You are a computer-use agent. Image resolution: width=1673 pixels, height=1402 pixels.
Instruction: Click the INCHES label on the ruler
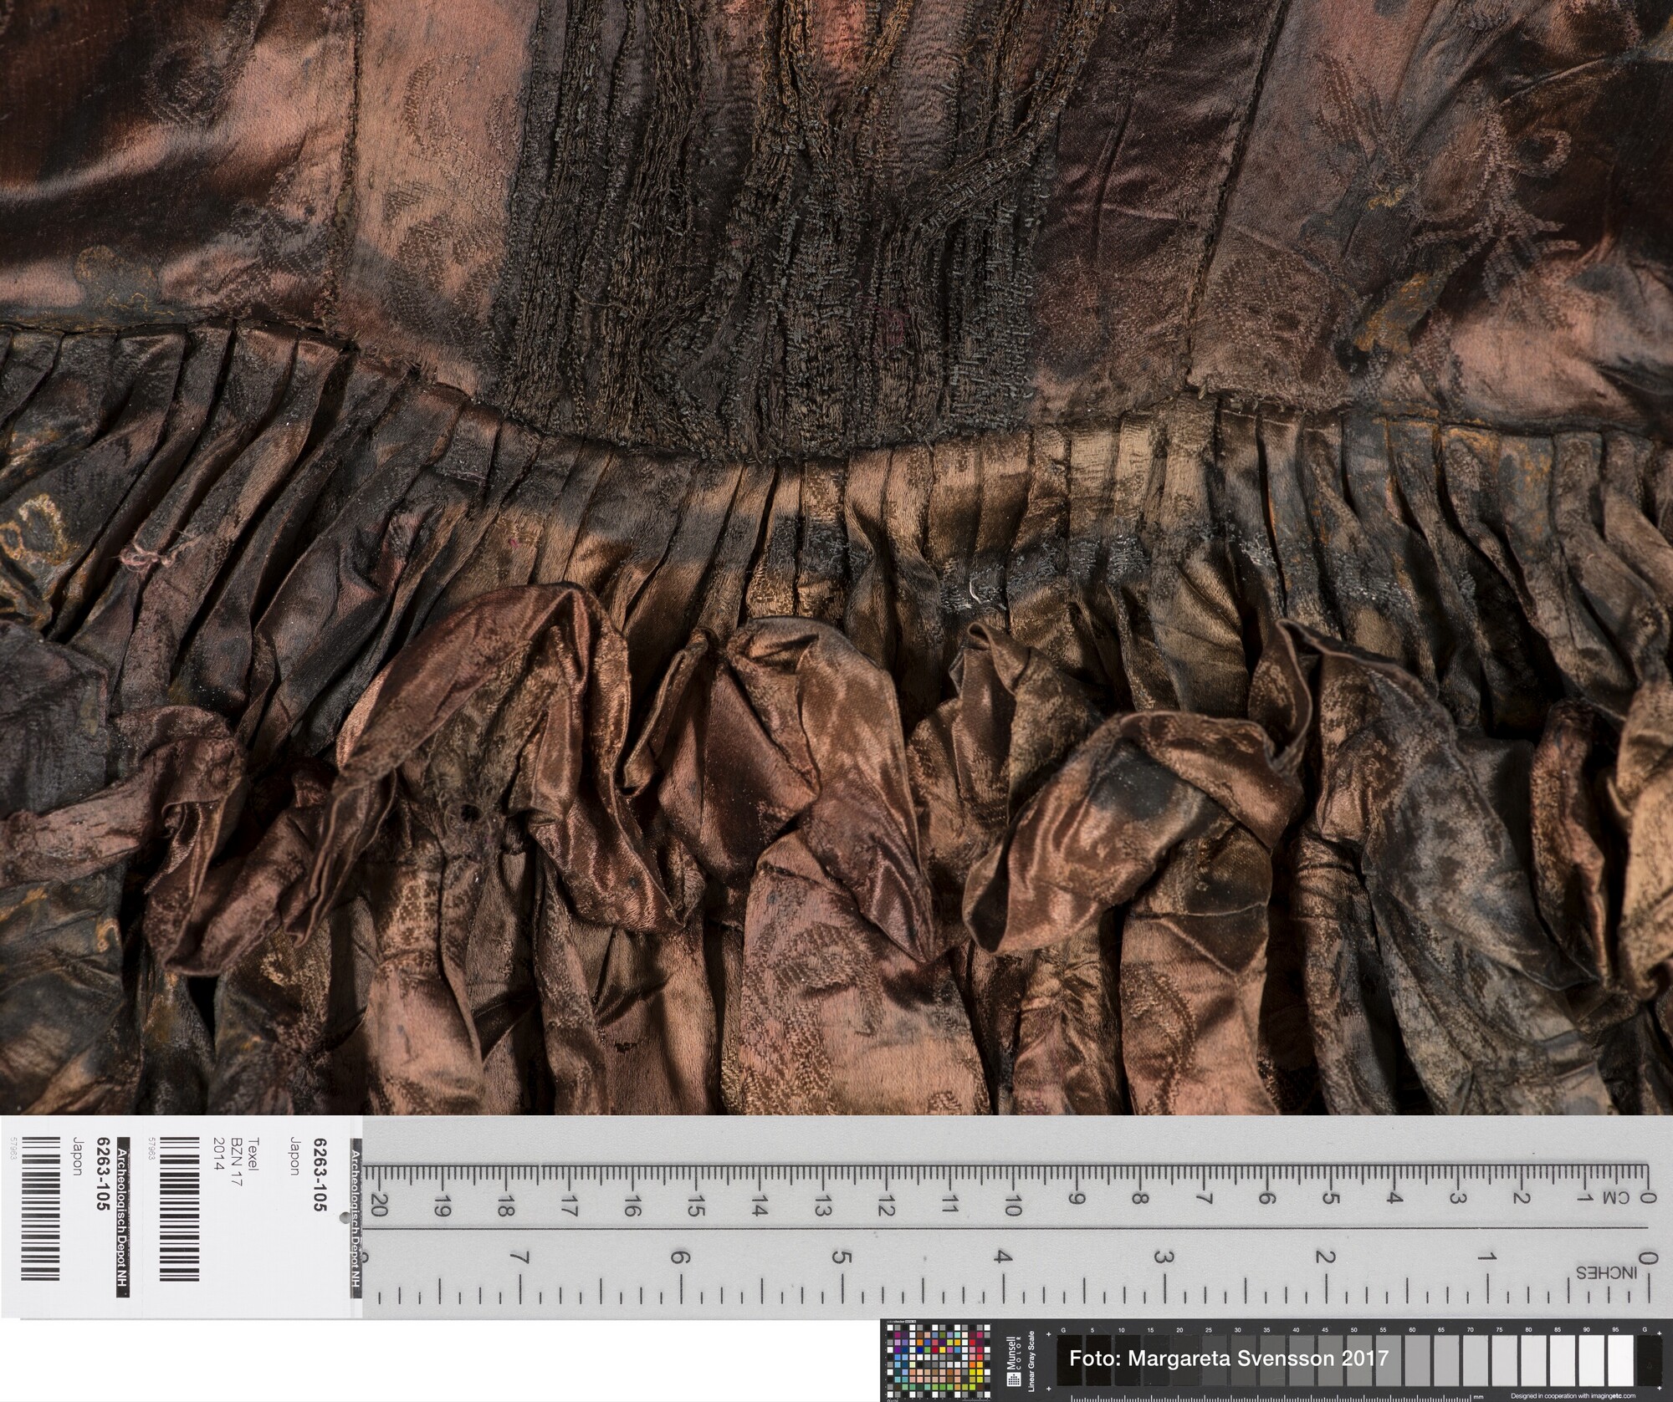pyautogui.click(x=1609, y=1272)
